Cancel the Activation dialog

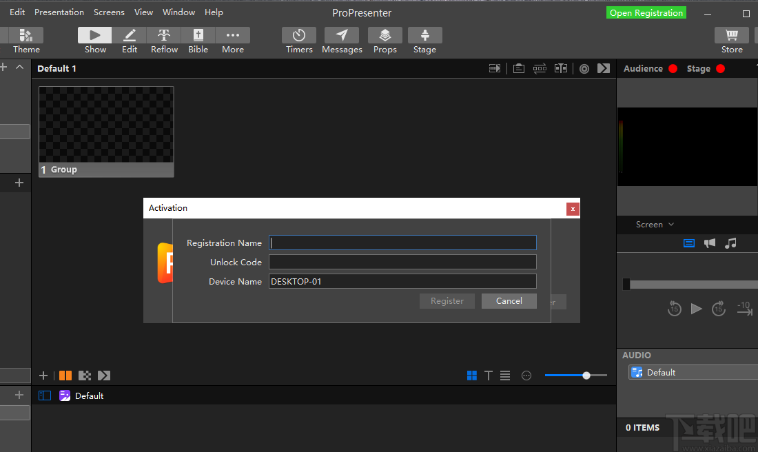[509, 301]
